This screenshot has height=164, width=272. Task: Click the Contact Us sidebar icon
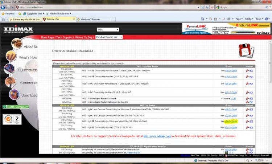click(10, 82)
